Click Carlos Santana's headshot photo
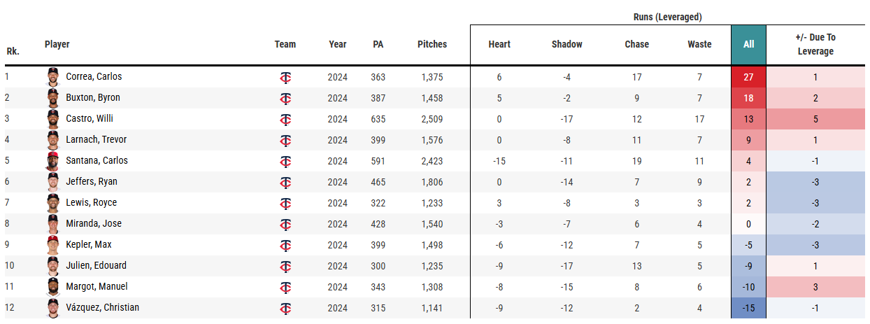Screen dimensions: 870x324 [54, 161]
